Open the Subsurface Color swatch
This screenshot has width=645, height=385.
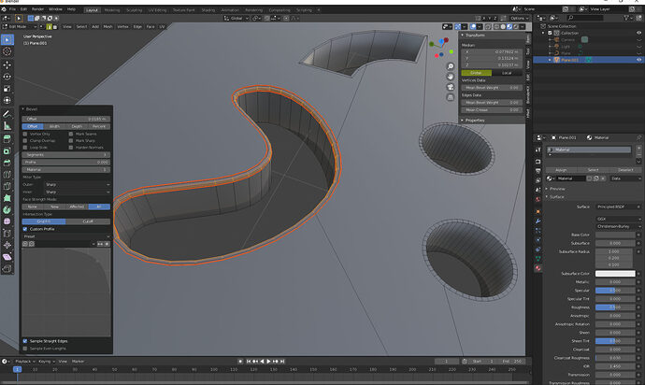point(615,274)
